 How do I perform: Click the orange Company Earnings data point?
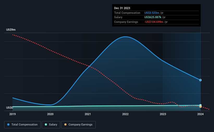(x=200, y=107)
